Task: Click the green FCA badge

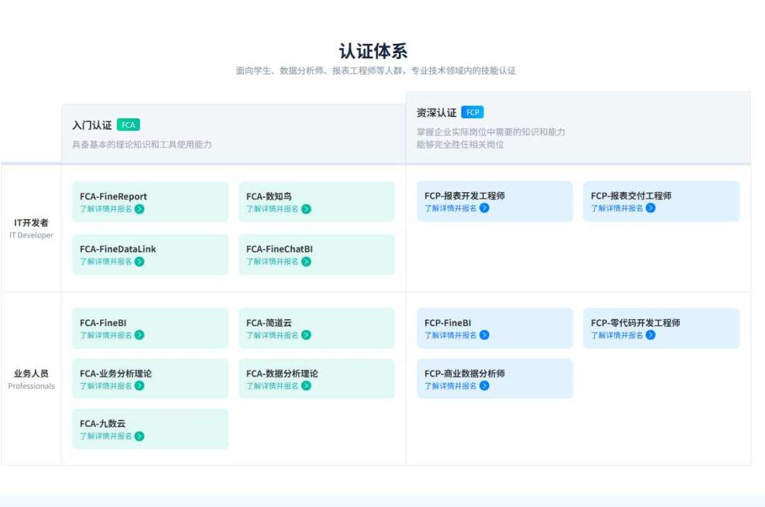Action: 128,125
